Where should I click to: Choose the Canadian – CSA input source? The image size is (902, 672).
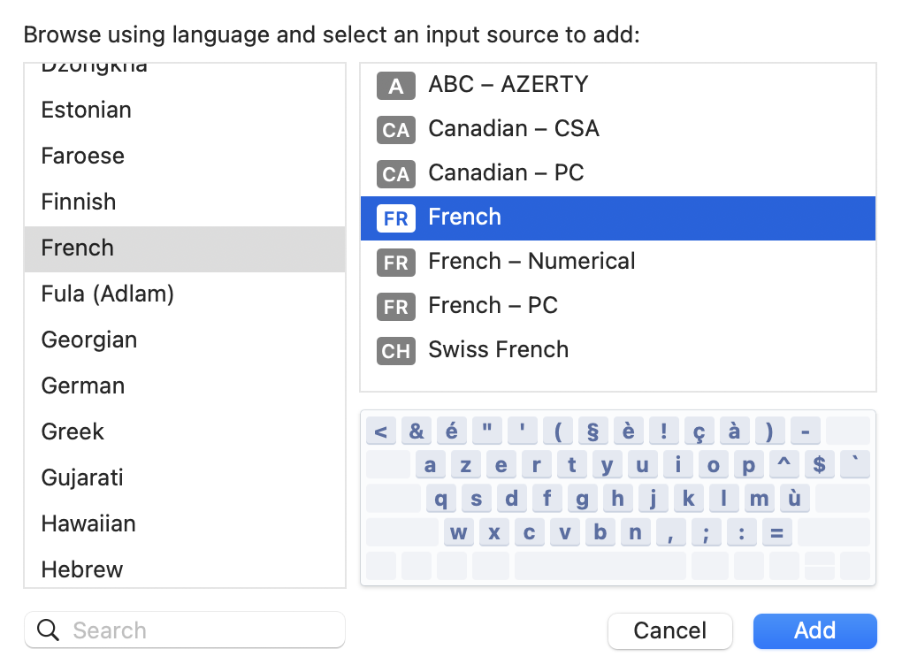(x=513, y=129)
